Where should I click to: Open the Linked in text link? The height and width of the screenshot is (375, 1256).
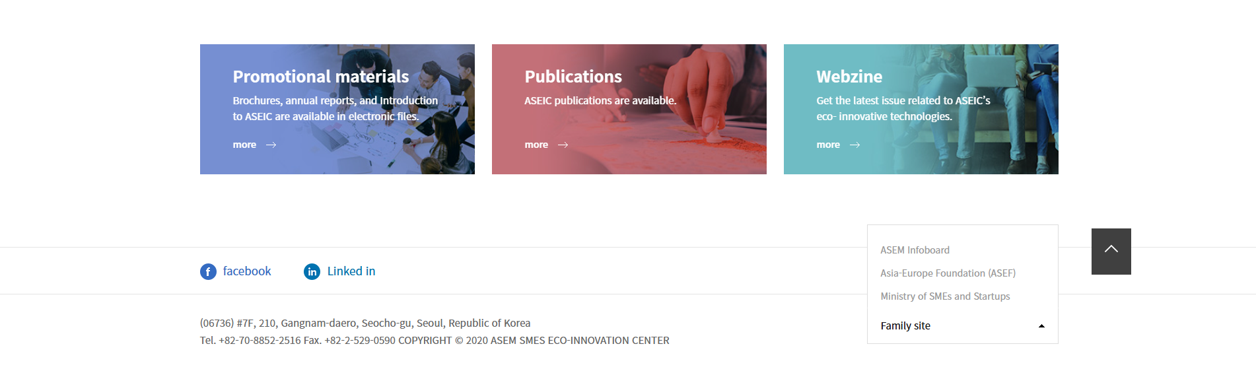click(x=351, y=271)
